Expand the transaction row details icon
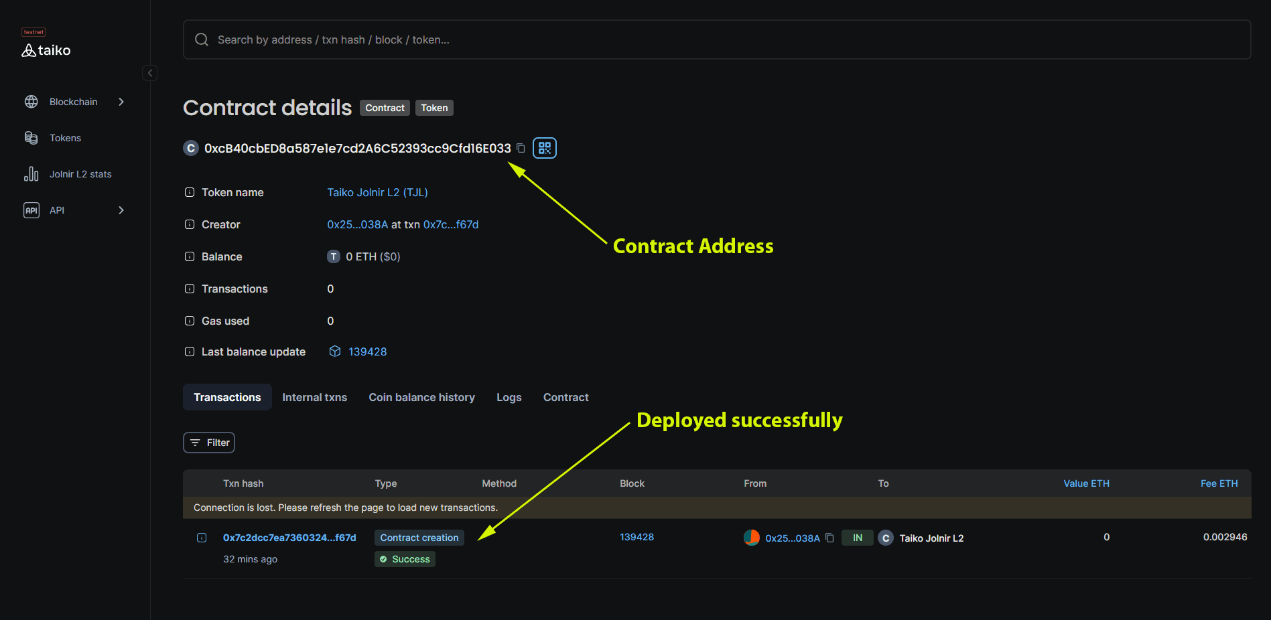Viewport: 1271px width, 620px height. [x=202, y=538]
